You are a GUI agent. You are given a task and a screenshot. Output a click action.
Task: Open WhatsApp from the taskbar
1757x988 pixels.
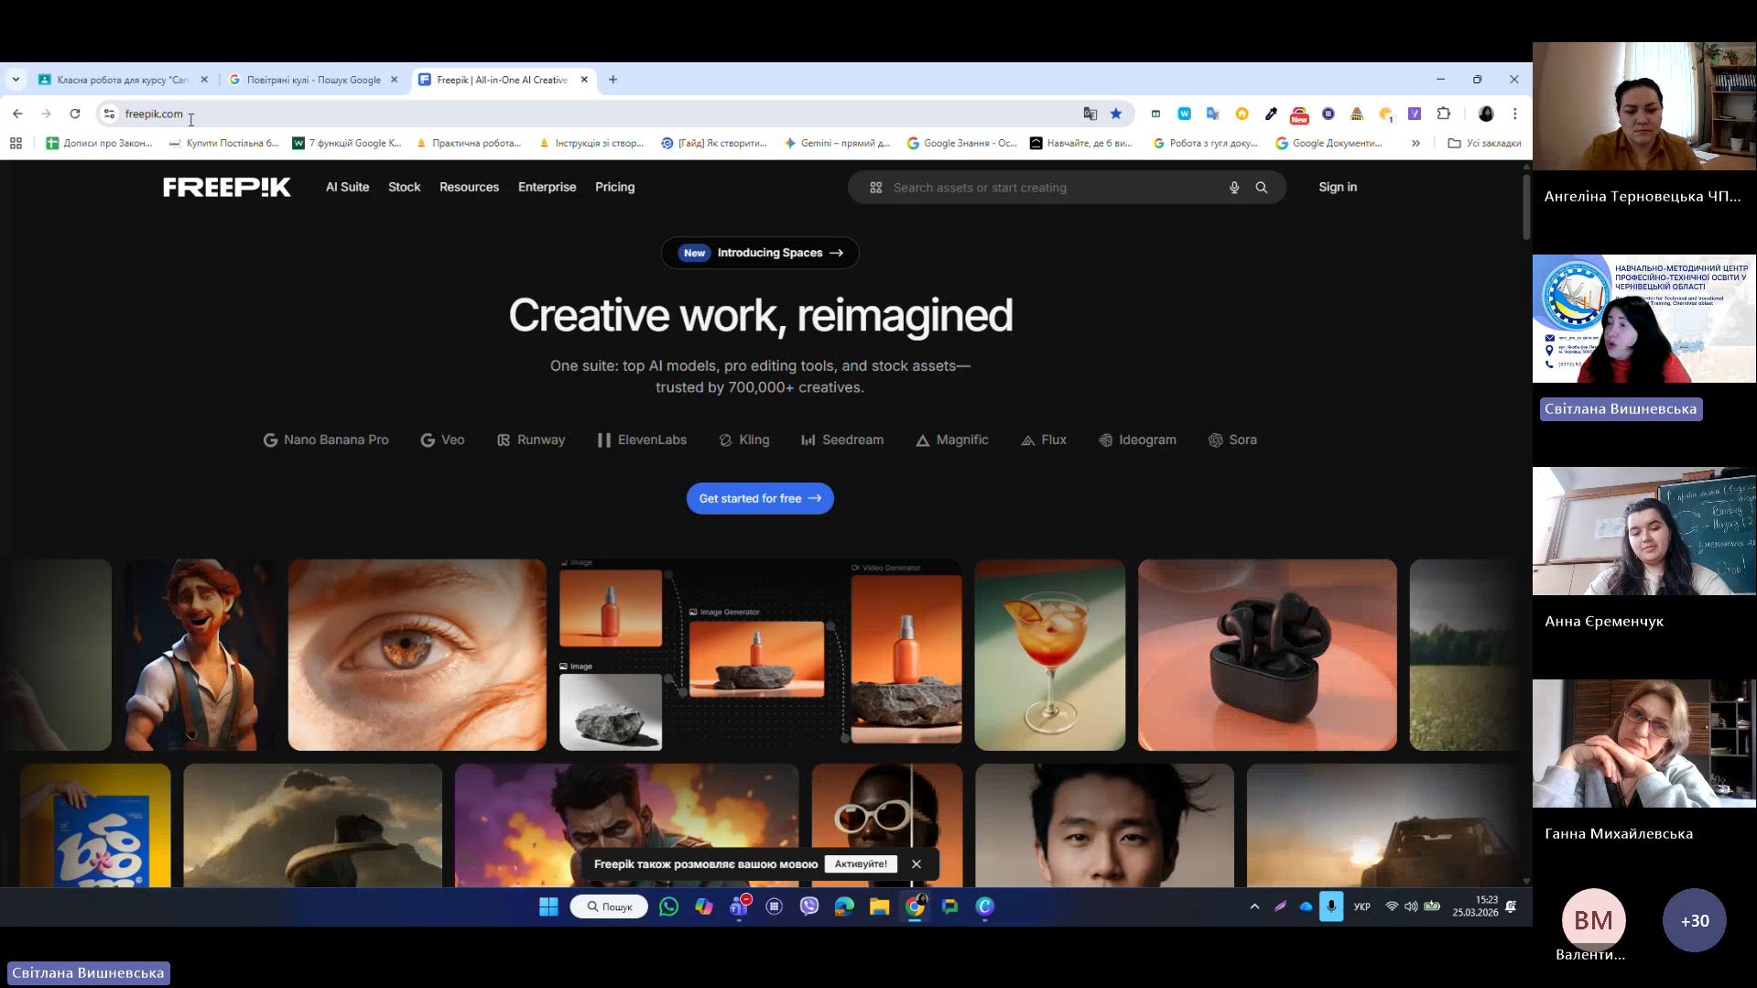[668, 907]
